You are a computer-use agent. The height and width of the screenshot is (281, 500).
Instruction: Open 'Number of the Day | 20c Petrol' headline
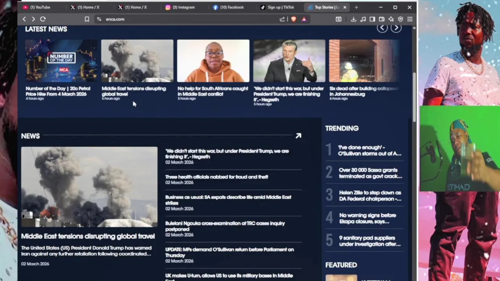coord(58,91)
